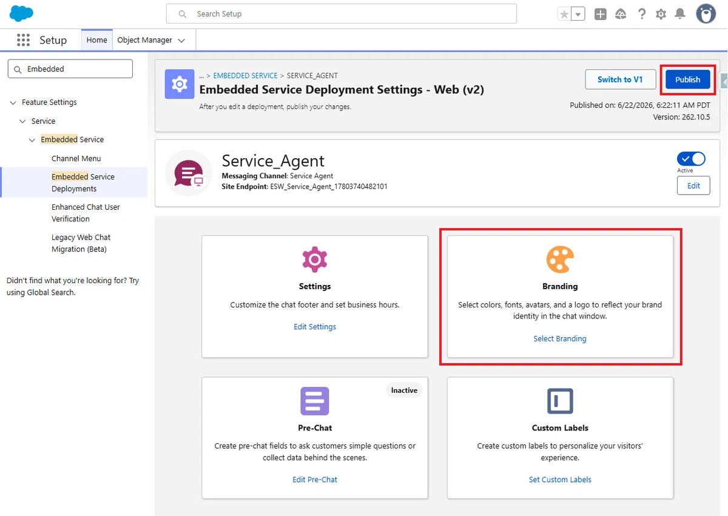This screenshot has width=728, height=516.
Task: Click the deployment settings gear icon
Action: pyautogui.click(x=180, y=84)
